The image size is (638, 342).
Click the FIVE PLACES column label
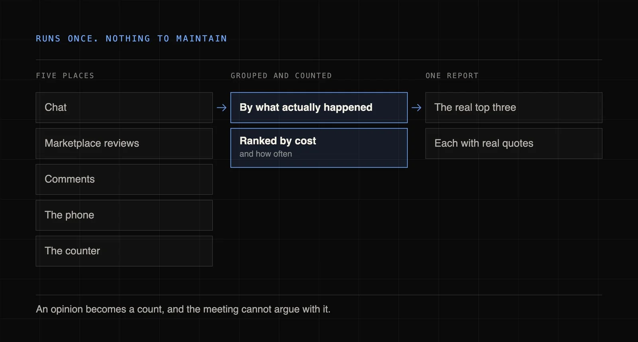click(65, 76)
